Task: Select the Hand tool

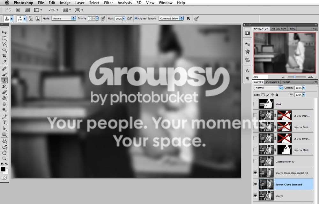Action: click(4, 153)
